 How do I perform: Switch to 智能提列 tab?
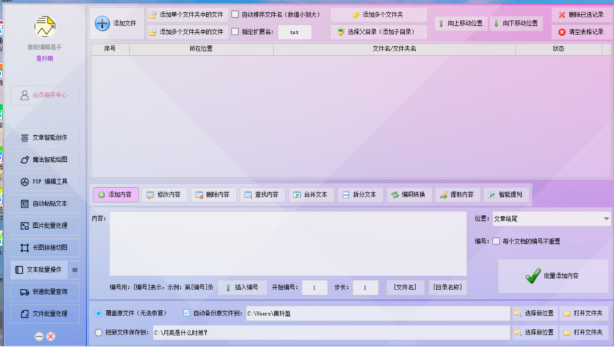pos(506,194)
